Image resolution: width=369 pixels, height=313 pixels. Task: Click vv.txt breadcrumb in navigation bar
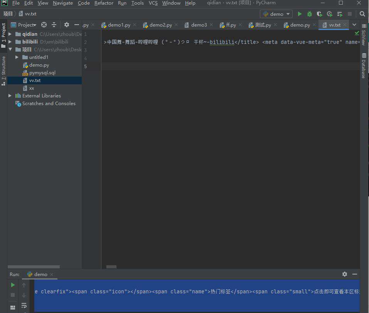(28, 14)
